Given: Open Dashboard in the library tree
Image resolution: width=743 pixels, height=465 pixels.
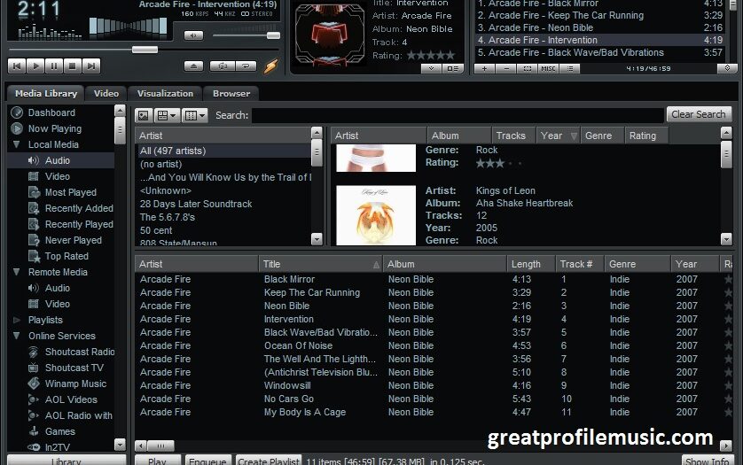Looking at the screenshot, I should [x=51, y=112].
